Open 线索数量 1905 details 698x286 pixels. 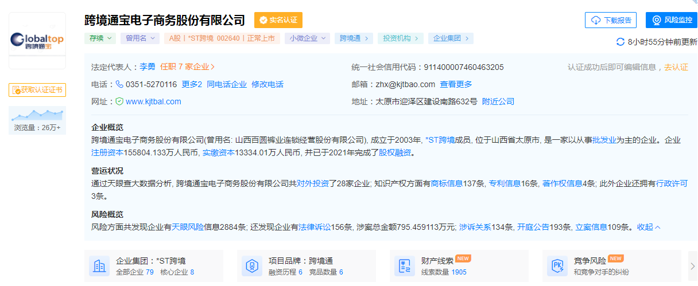click(x=444, y=272)
